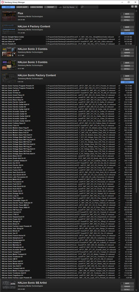Remove HALion Sonic 2 Combis library

click(x=127, y=53)
